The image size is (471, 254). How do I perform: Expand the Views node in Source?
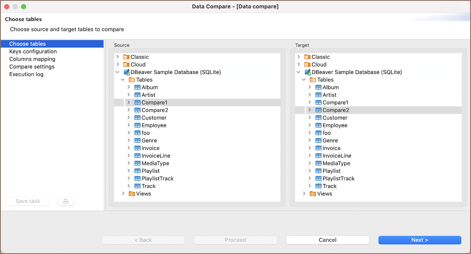tap(123, 194)
